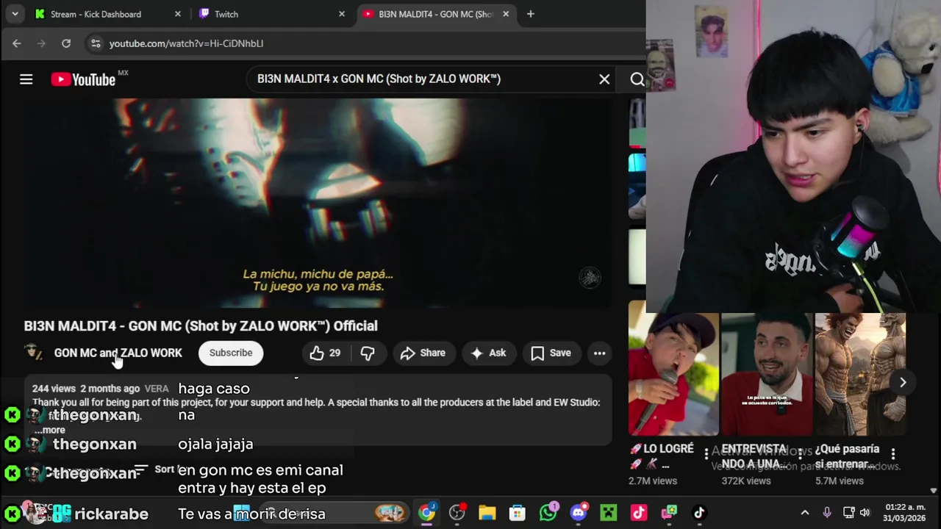Open options for ¿Qué pasaría short
This screenshot has height=529, width=941.
point(892,453)
